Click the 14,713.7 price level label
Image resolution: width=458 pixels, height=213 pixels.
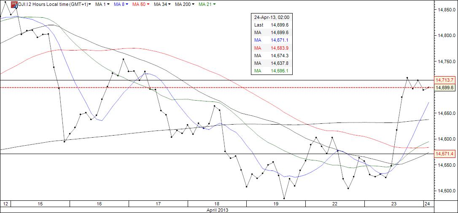[x=445, y=80]
